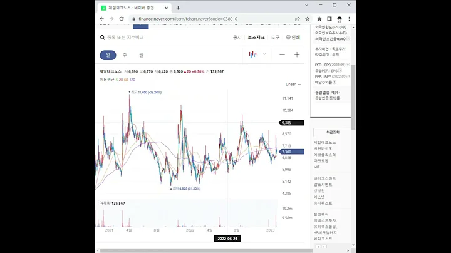This screenshot has width=451, height=253.
Task: Open 텔코웨어 in recent list
Action: (321, 214)
